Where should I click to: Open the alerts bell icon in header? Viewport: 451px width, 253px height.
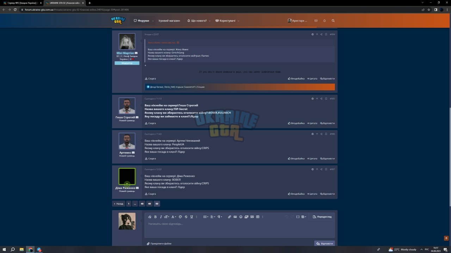point(325,21)
